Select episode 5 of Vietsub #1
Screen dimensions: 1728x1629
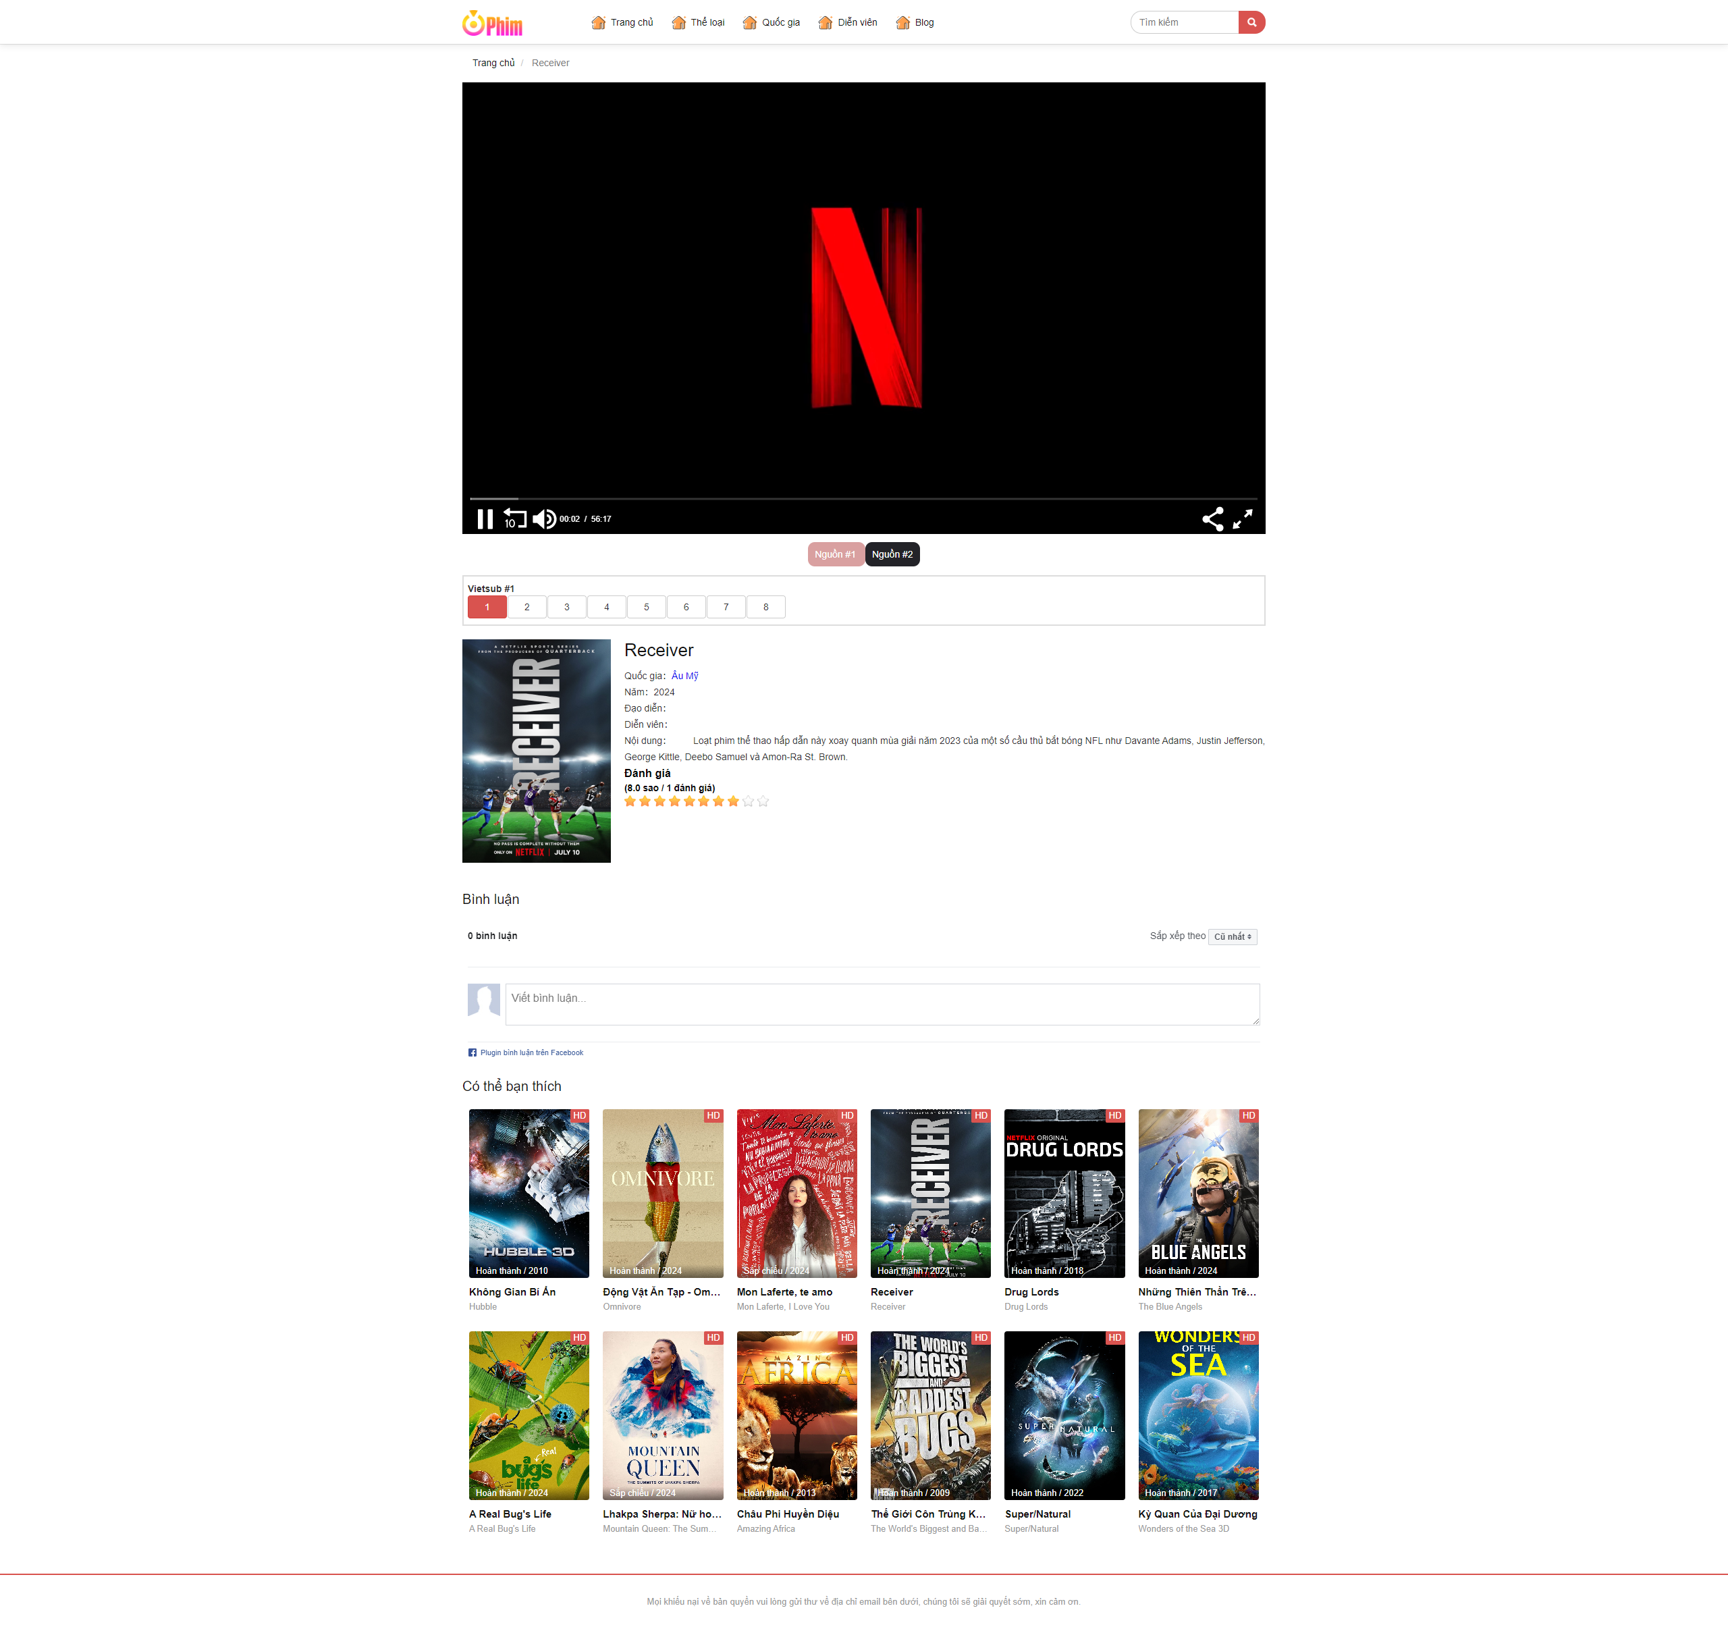tap(646, 607)
